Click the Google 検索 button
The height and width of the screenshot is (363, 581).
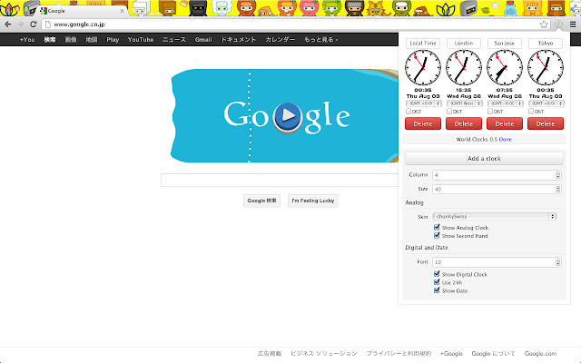pos(261,201)
